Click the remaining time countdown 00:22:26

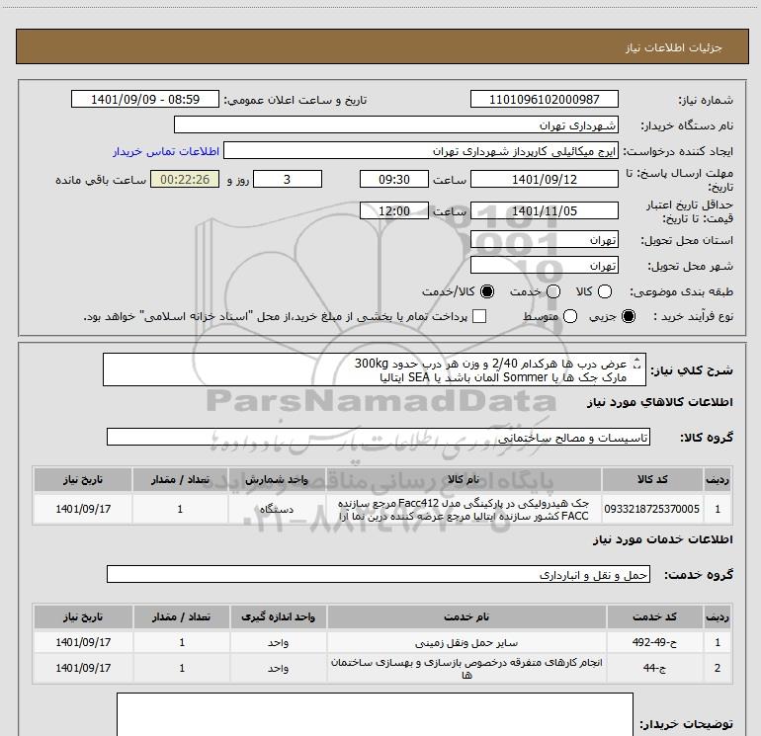pyautogui.click(x=185, y=179)
